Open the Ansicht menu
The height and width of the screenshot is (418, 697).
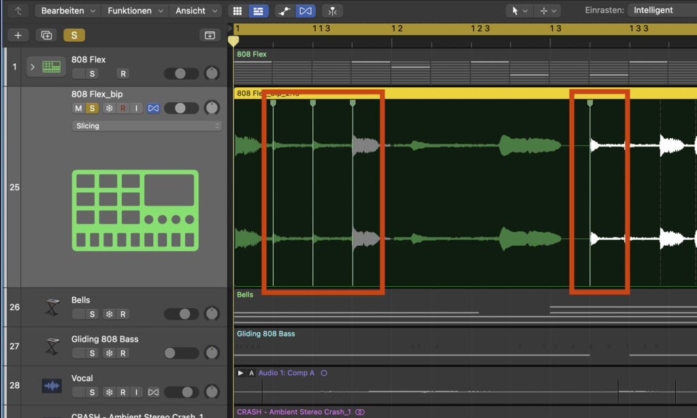(196, 11)
